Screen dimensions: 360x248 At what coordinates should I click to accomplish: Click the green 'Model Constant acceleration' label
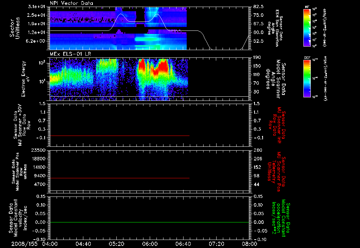click(x=281, y=217)
